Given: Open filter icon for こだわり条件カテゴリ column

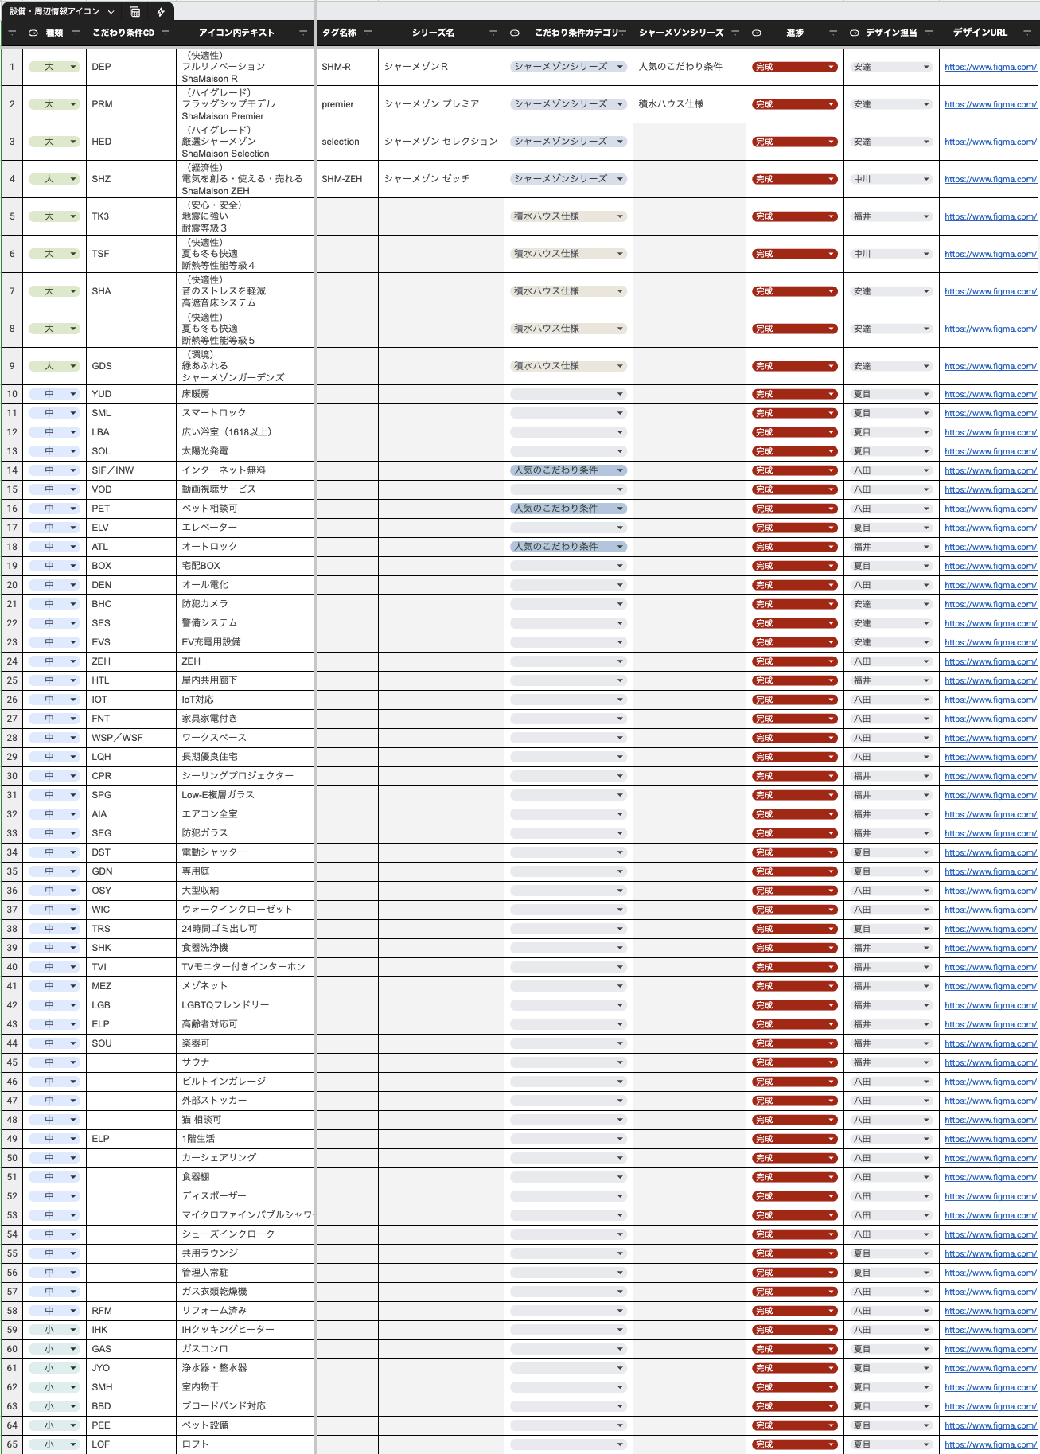Looking at the screenshot, I should tap(622, 33).
